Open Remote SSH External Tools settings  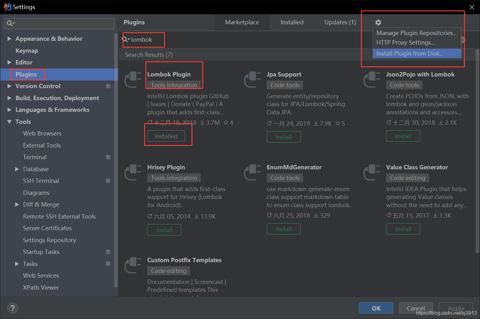click(59, 216)
